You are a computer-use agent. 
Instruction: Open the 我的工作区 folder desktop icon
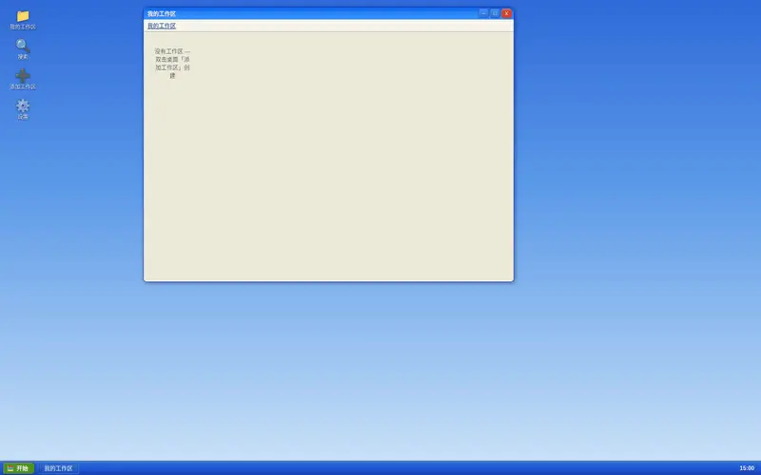22,20
